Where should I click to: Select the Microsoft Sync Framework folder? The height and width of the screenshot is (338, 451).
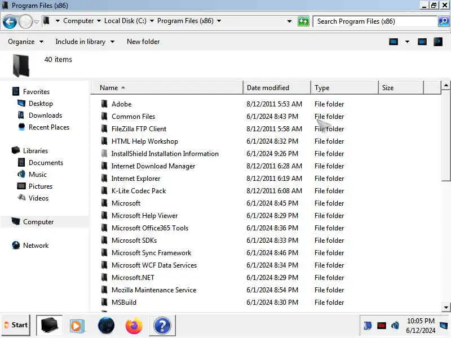[x=151, y=252]
